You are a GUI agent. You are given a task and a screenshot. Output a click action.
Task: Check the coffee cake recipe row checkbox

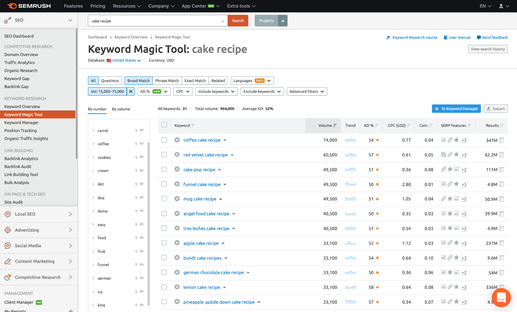coord(164,140)
